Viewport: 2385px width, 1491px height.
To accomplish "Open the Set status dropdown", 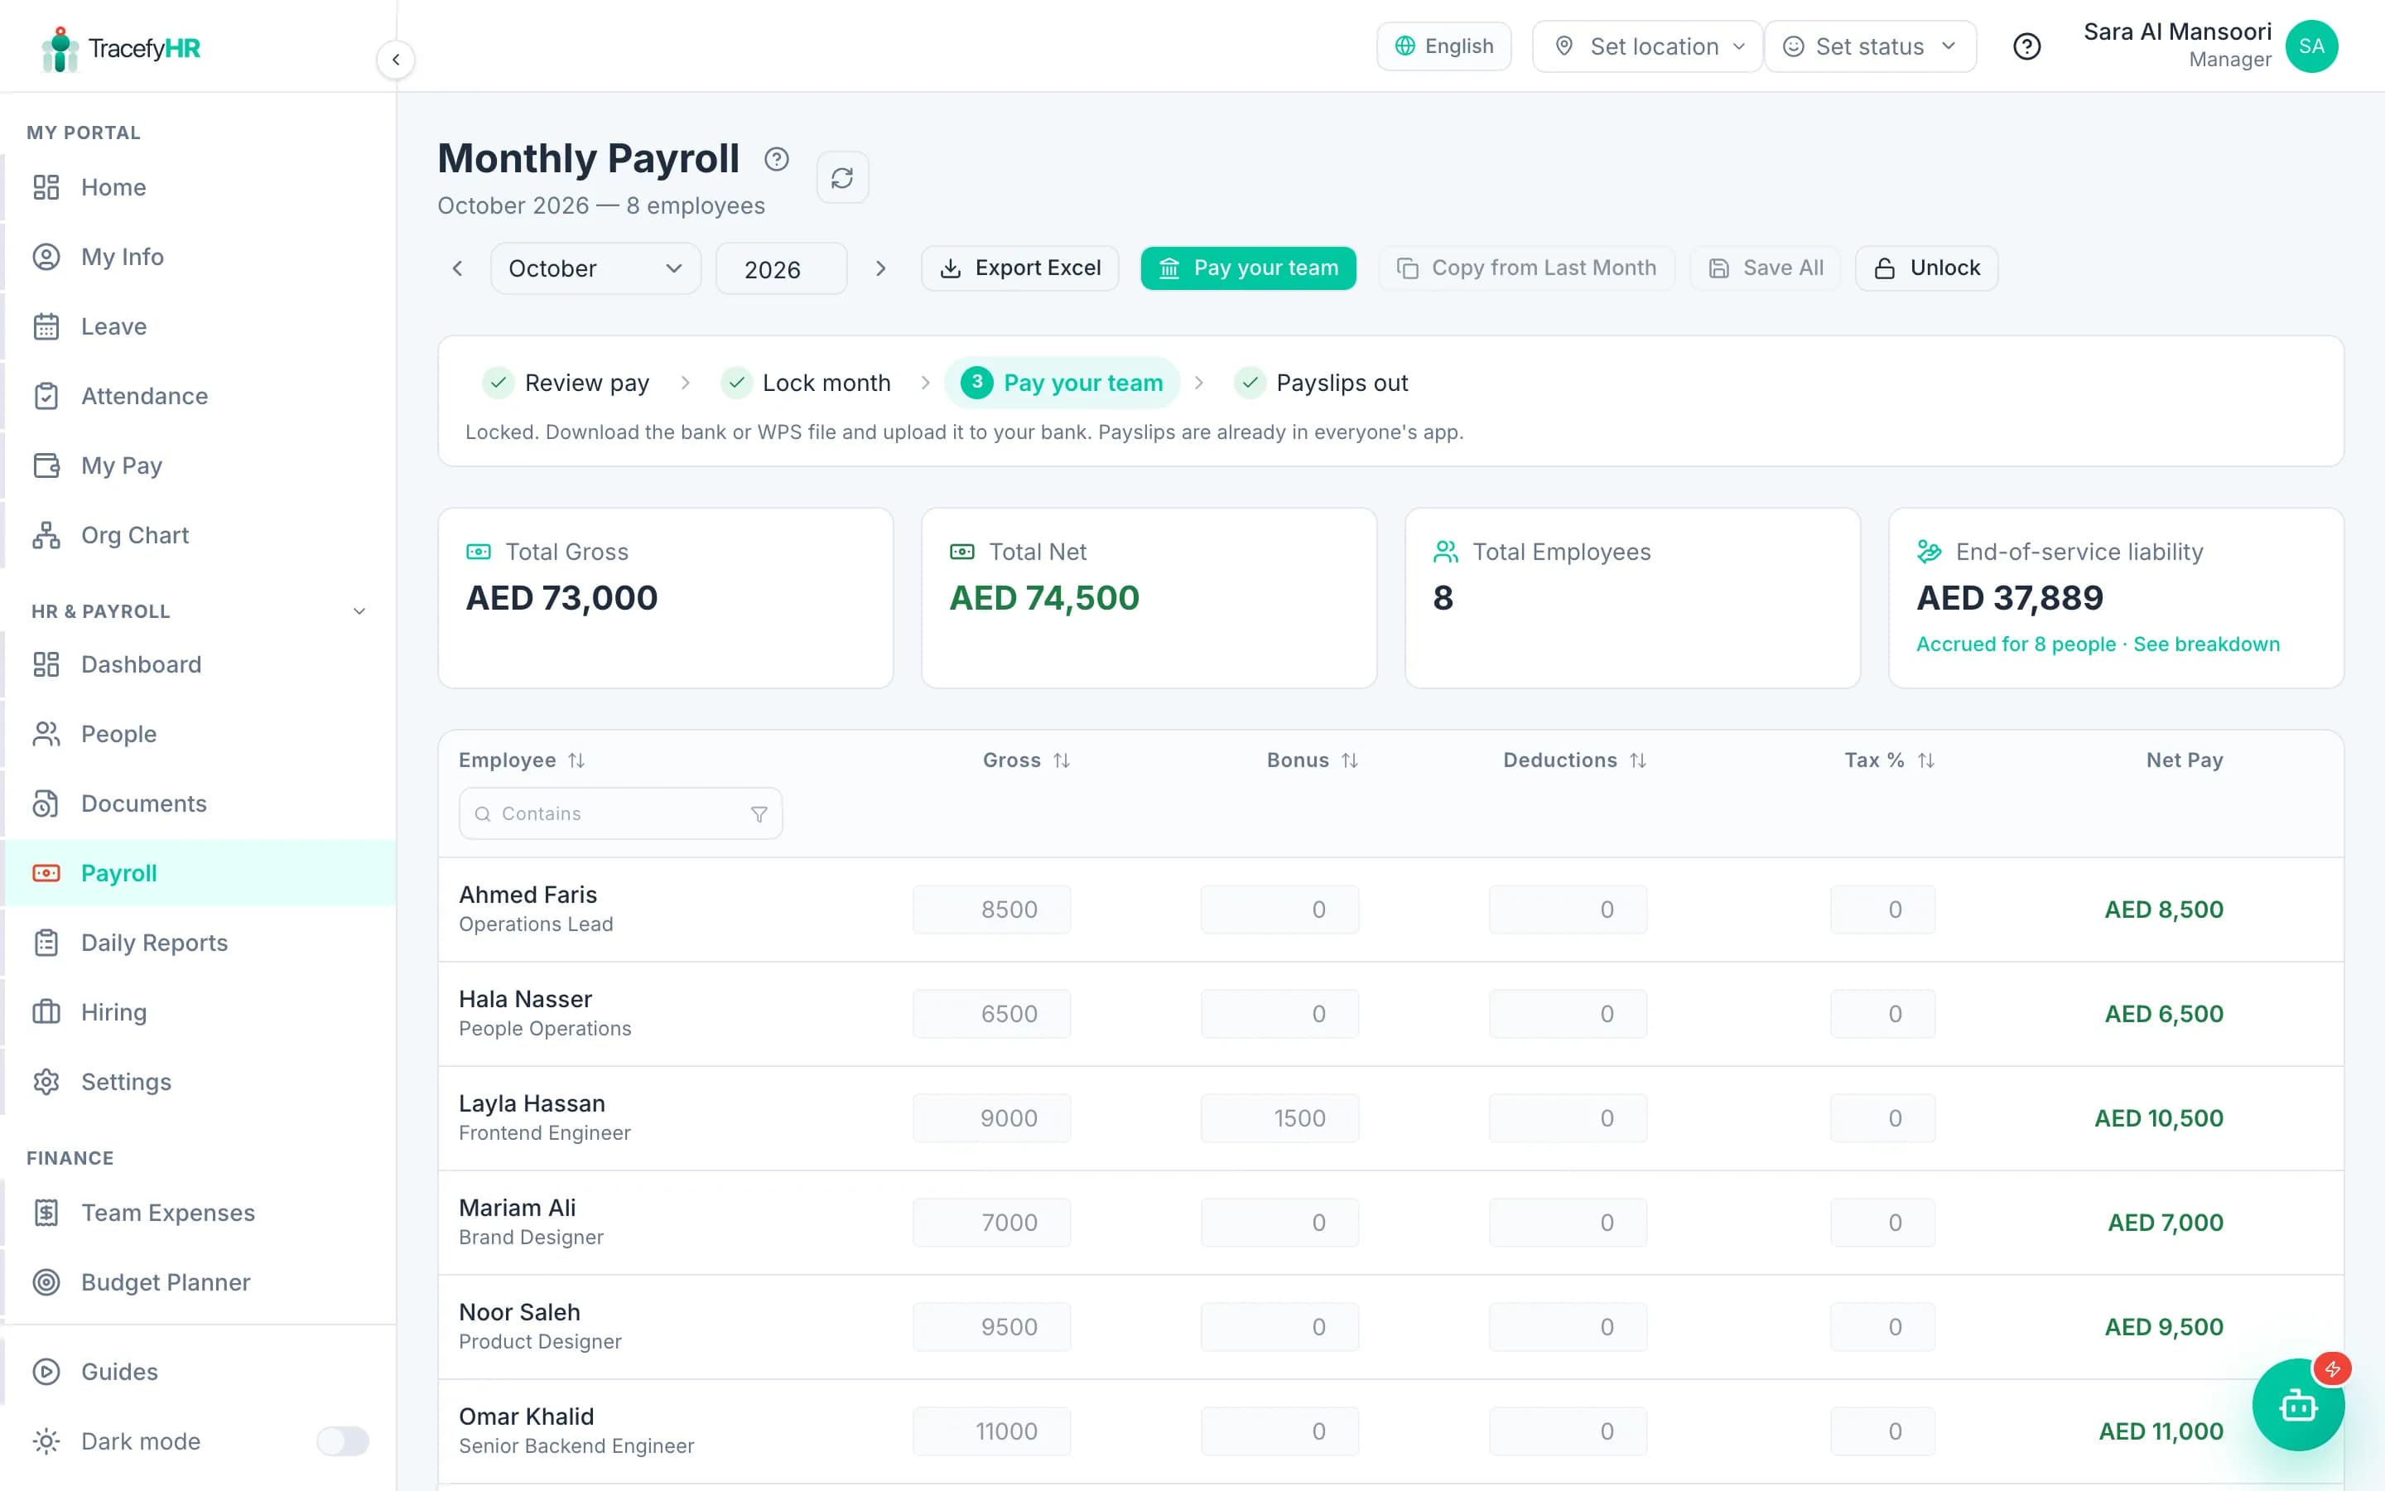I will [1870, 46].
